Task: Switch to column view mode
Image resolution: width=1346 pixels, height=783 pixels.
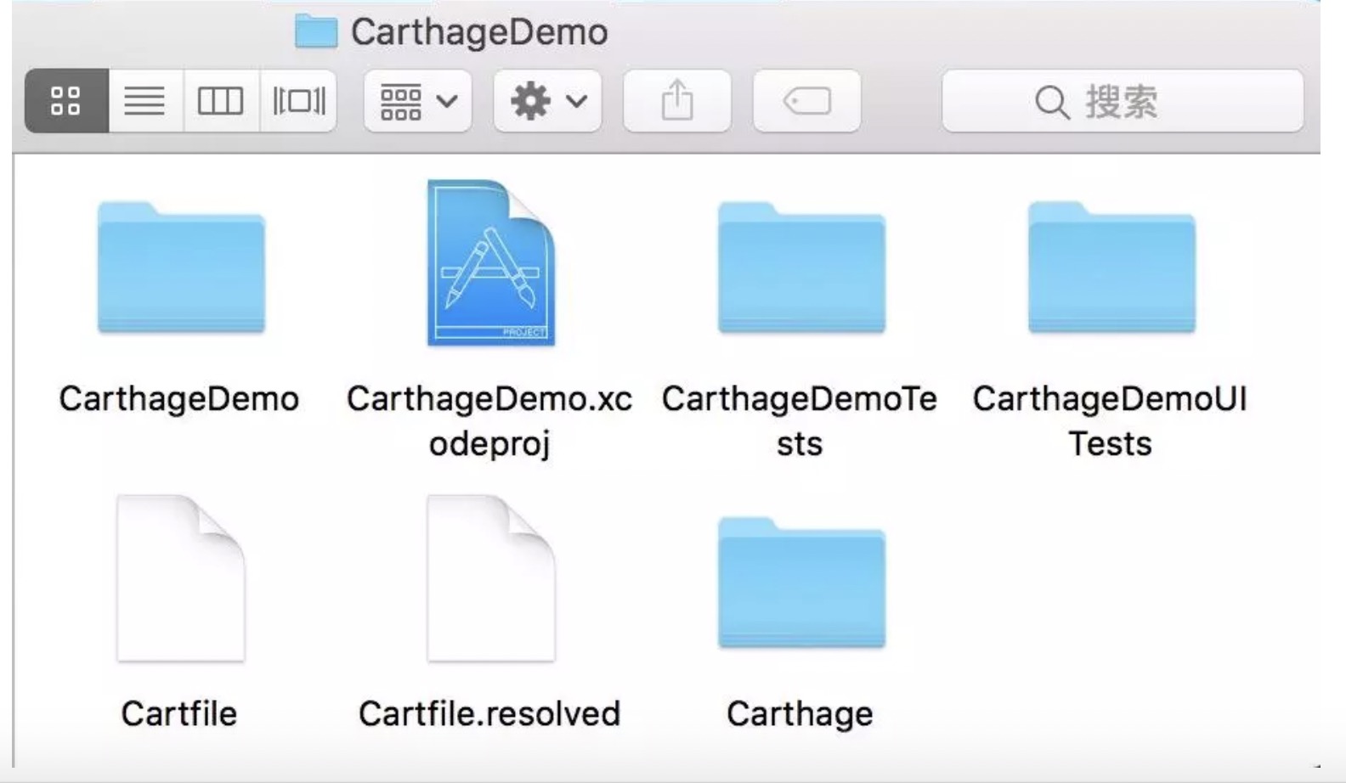Action: (x=221, y=101)
